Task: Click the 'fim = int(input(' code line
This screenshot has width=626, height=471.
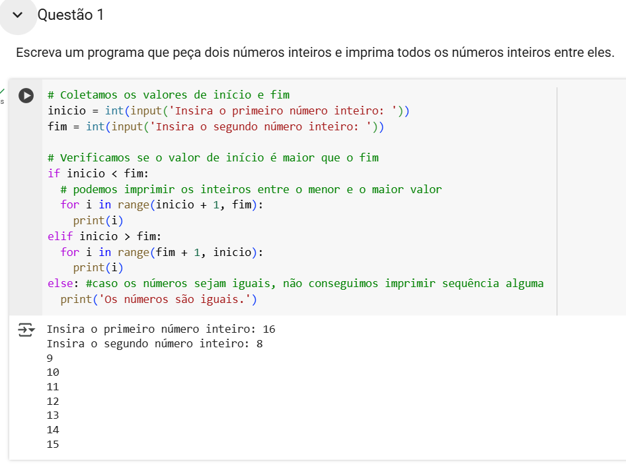Action: [215, 126]
